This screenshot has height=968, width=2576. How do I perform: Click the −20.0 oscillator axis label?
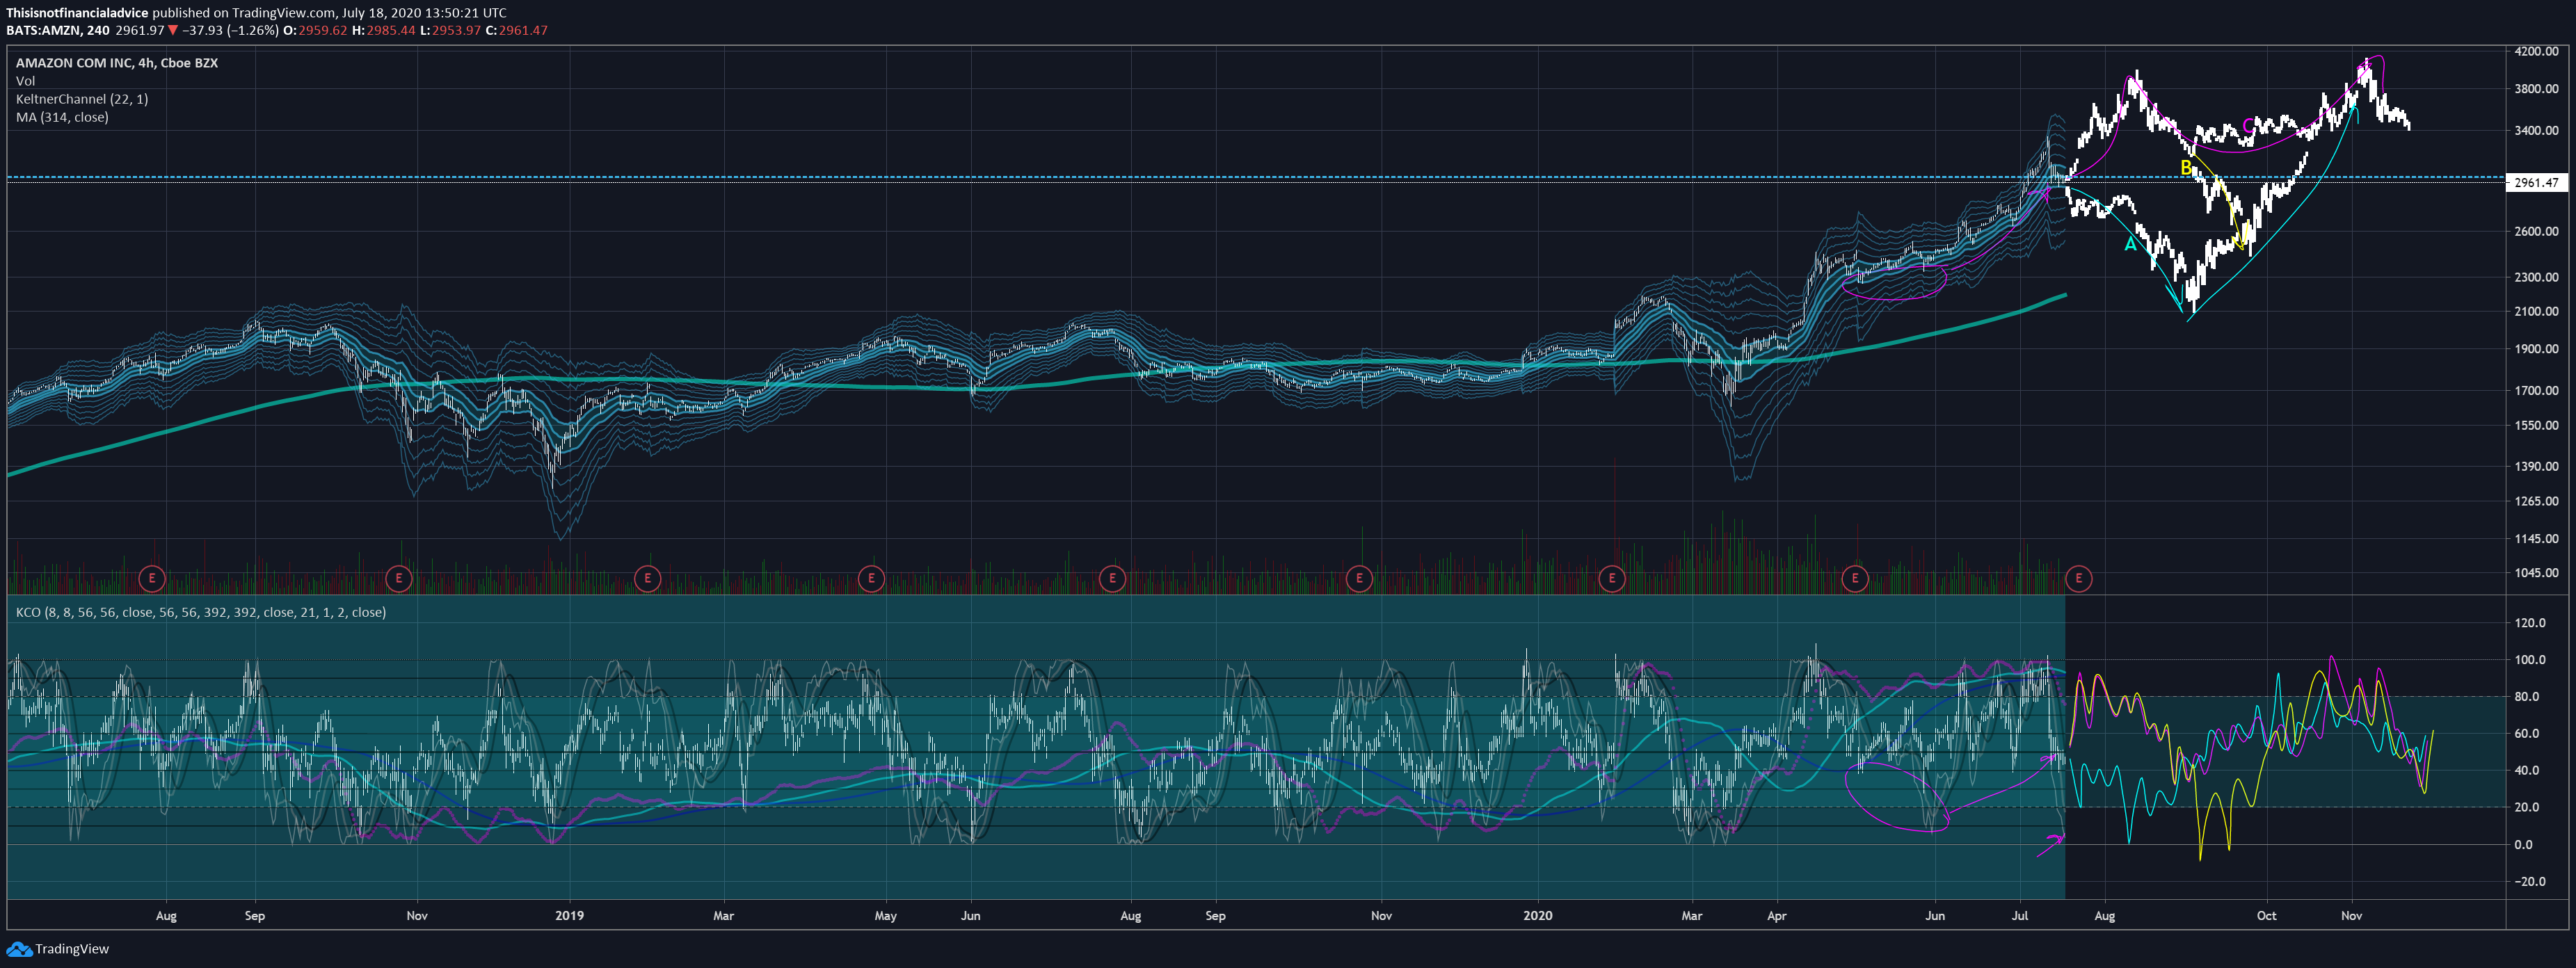click(x=2530, y=881)
